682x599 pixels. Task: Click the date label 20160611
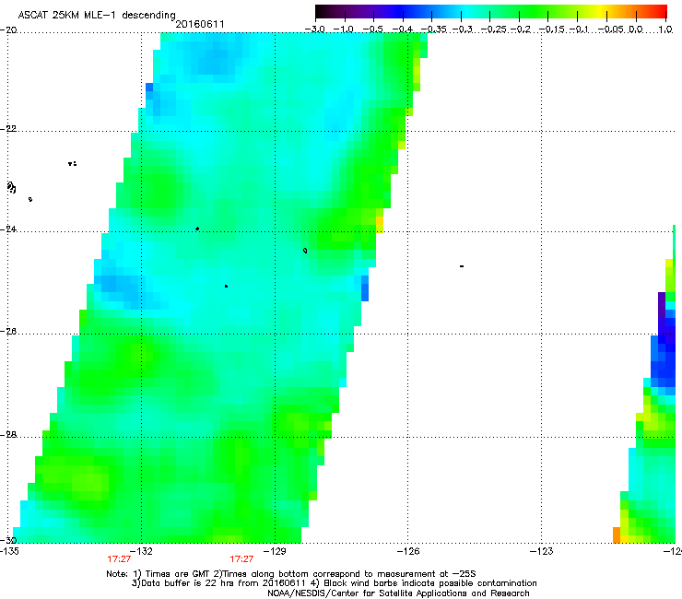point(200,24)
